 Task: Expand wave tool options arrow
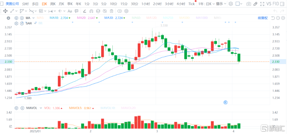point(36,11)
